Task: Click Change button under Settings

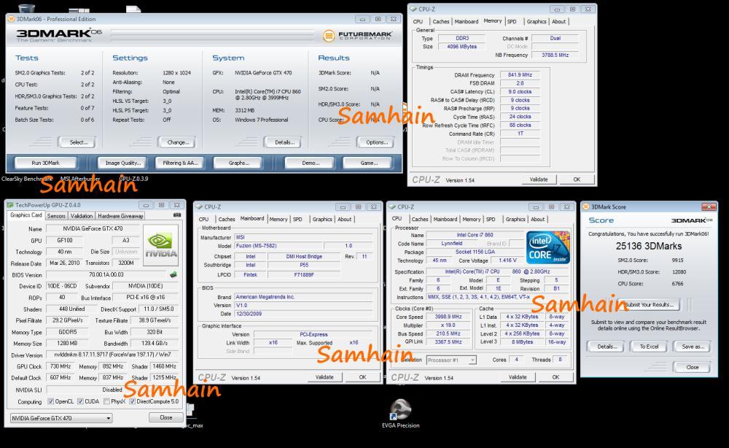Action: [178, 142]
